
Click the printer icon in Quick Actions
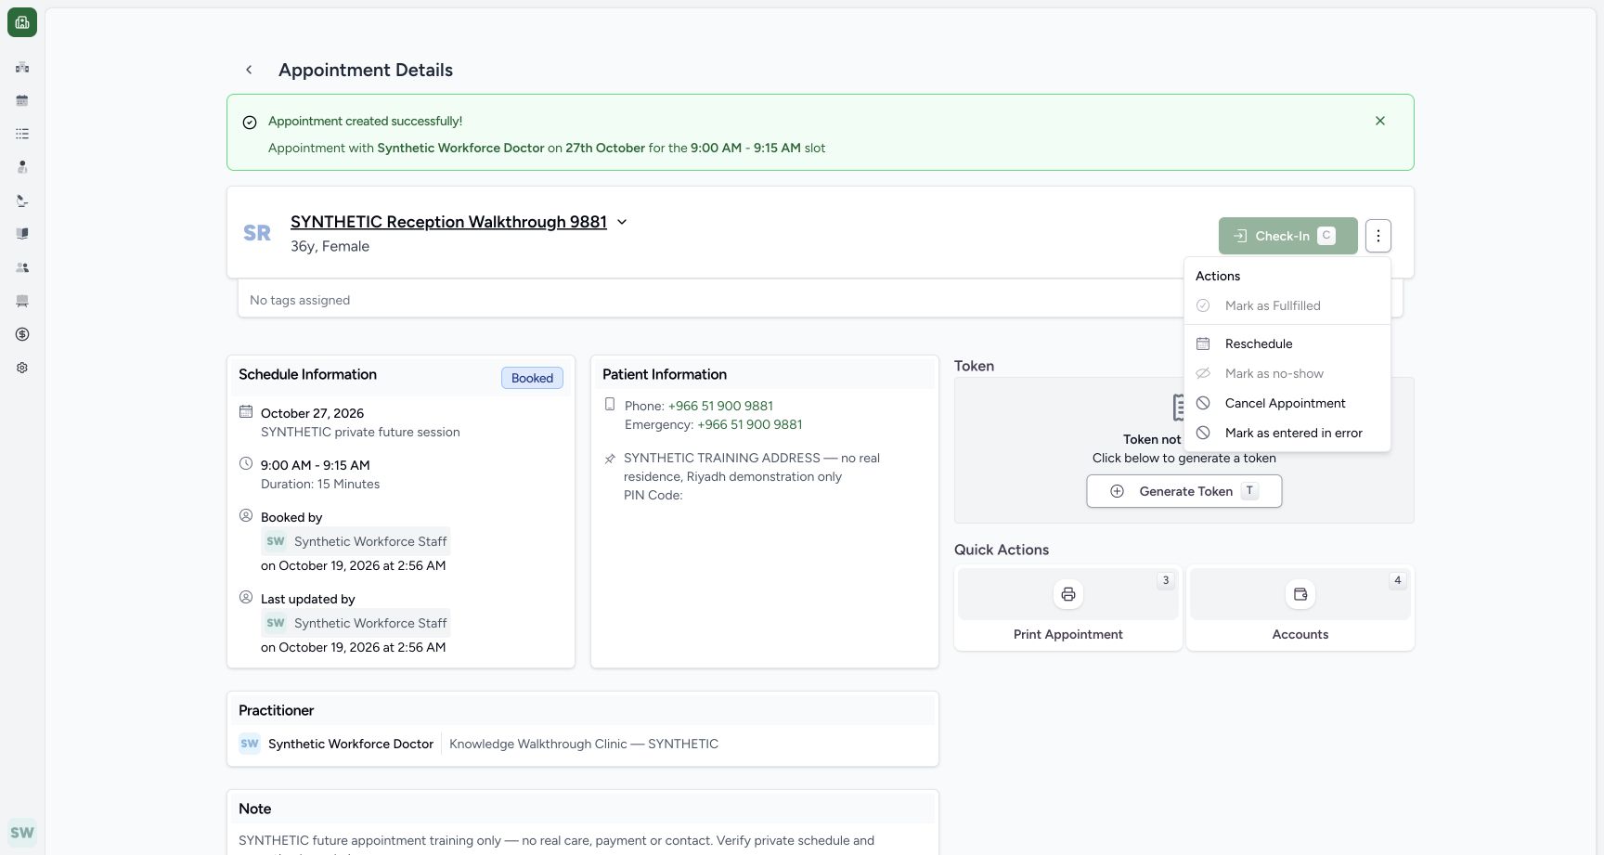[x=1068, y=594]
